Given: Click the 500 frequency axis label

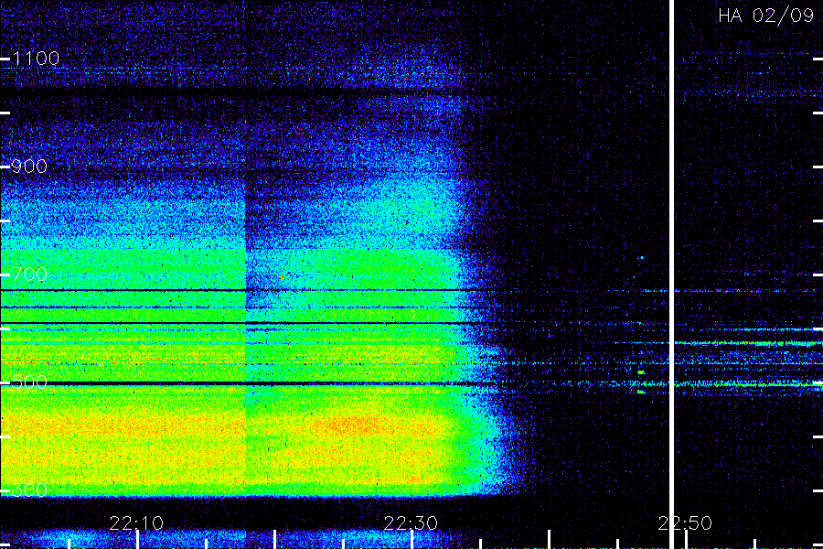Looking at the screenshot, I should pyautogui.click(x=29, y=382).
